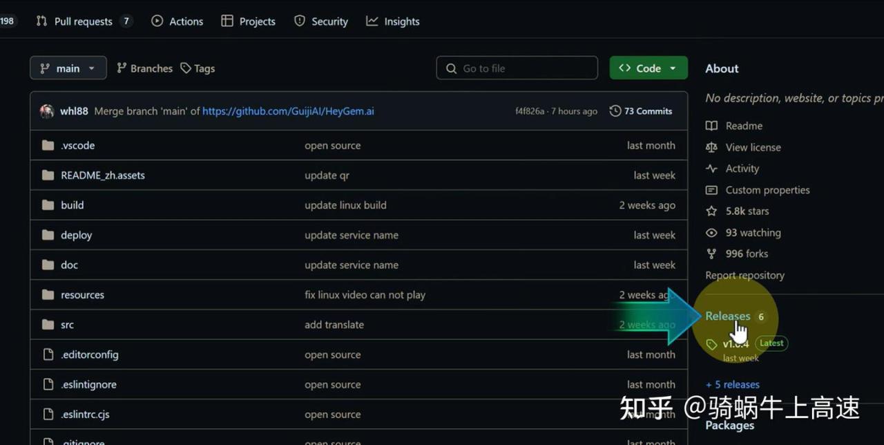884x445 pixels.
Task: Click the Tags icon link
Action: click(x=186, y=68)
